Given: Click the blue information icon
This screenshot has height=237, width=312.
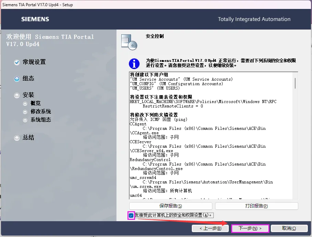Looking at the screenshot, I should pyautogui.click(x=134, y=64).
